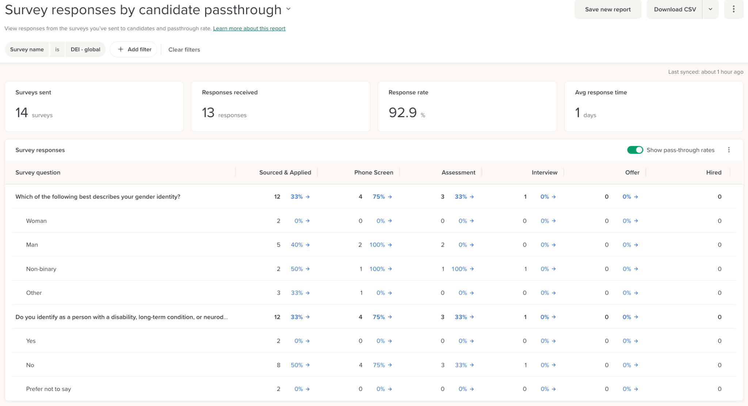Viewport: 748px width, 406px height.
Task: Toggle Show pass-through rates switch off
Action: coord(635,150)
